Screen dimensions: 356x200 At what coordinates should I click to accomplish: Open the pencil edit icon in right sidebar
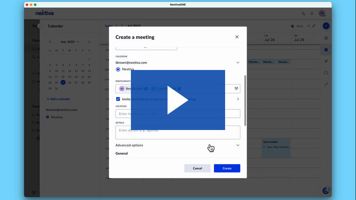pyautogui.click(x=326, y=84)
